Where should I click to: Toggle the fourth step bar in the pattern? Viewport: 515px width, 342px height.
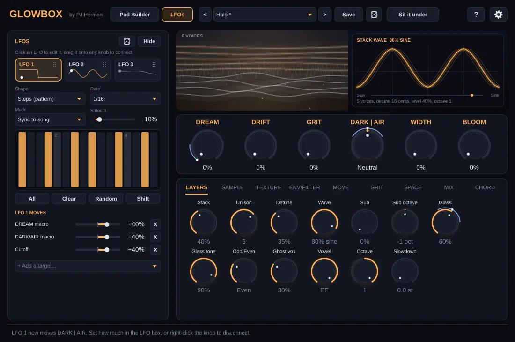(x=48, y=160)
